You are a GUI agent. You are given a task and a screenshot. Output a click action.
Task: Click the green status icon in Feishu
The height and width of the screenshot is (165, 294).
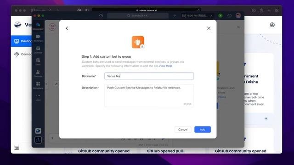tap(220, 16)
